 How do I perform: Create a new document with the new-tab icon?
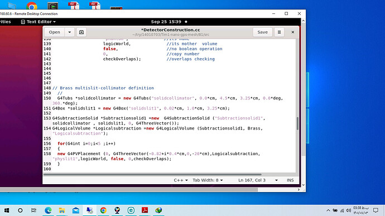click(81, 32)
